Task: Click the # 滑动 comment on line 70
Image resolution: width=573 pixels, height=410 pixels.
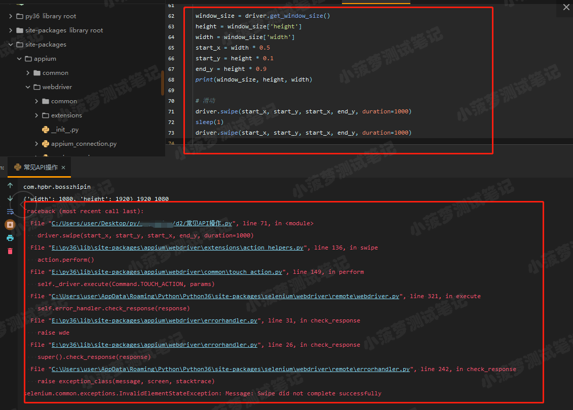Action: click(205, 100)
